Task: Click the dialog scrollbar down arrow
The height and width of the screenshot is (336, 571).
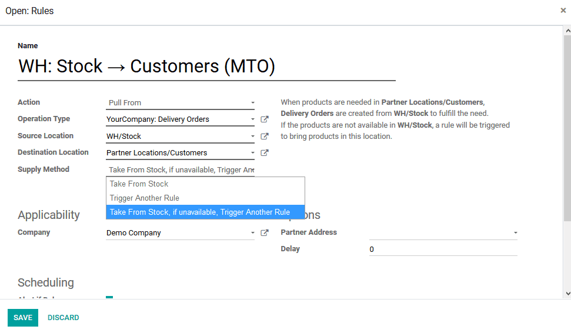Action: point(567,294)
